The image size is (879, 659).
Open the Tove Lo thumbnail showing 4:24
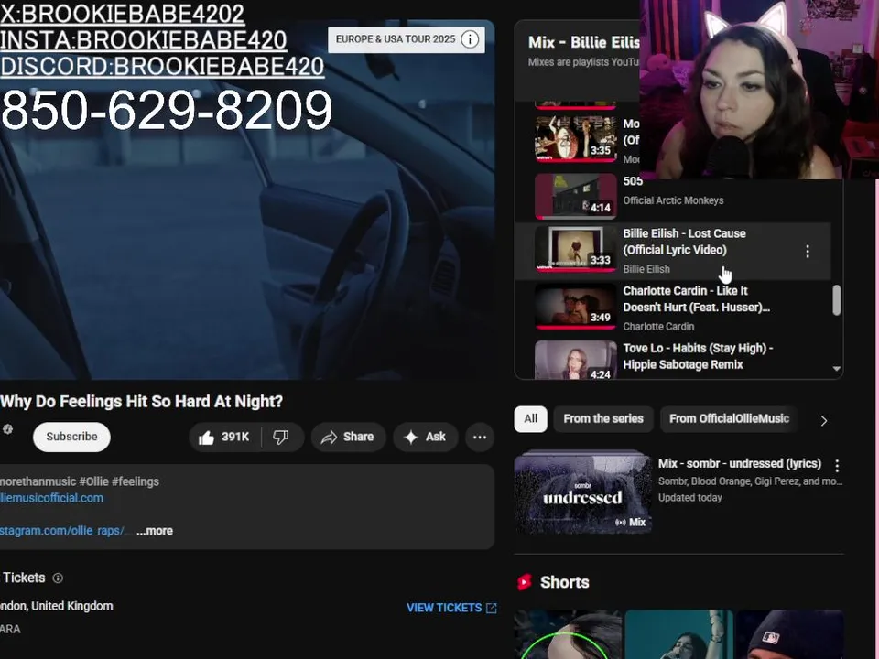click(575, 360)
